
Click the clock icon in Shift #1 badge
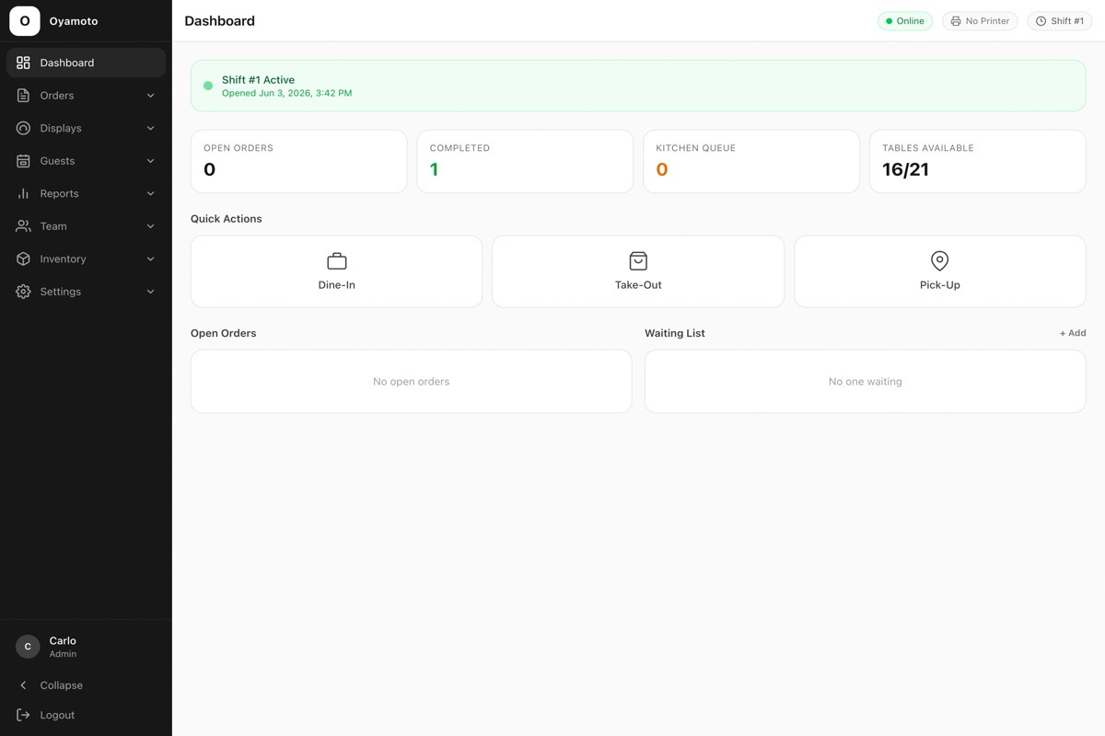[x=1041, y=21]
